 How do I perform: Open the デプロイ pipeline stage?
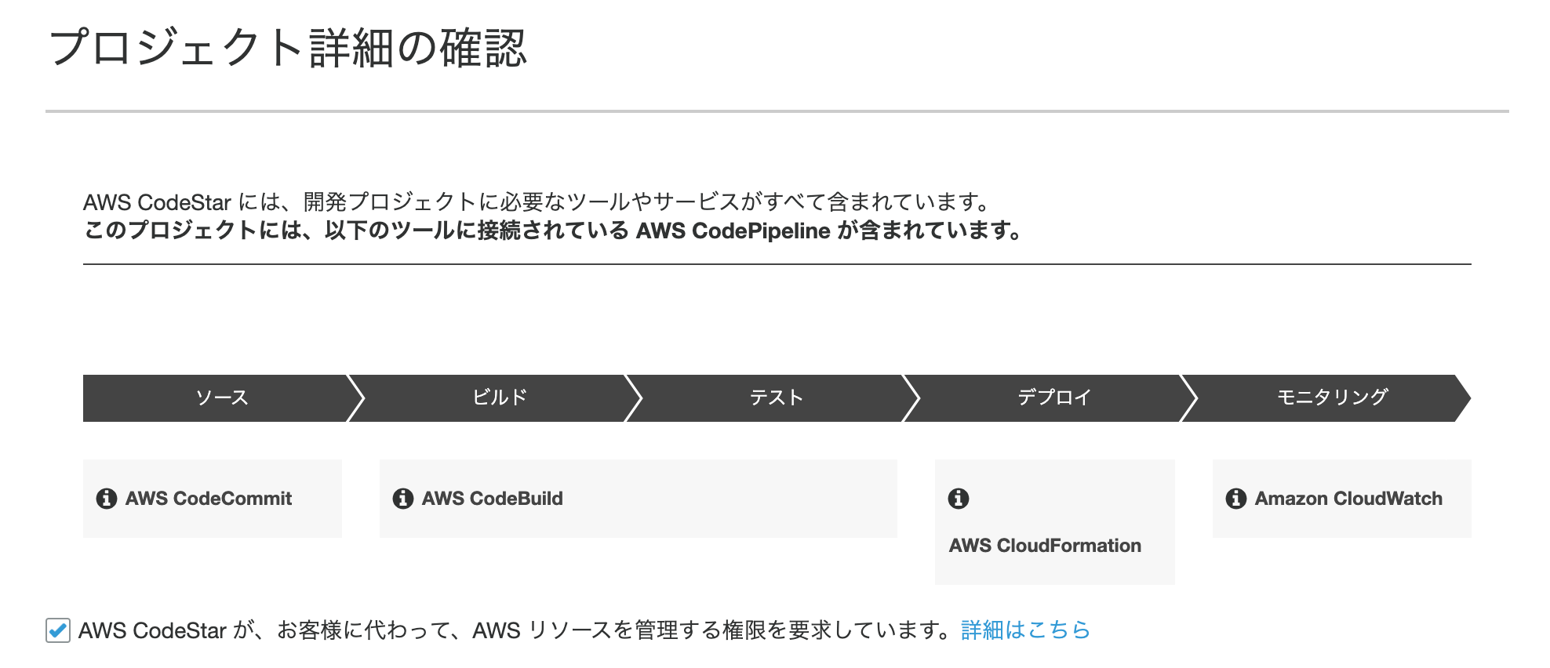tap(1054, 398)
